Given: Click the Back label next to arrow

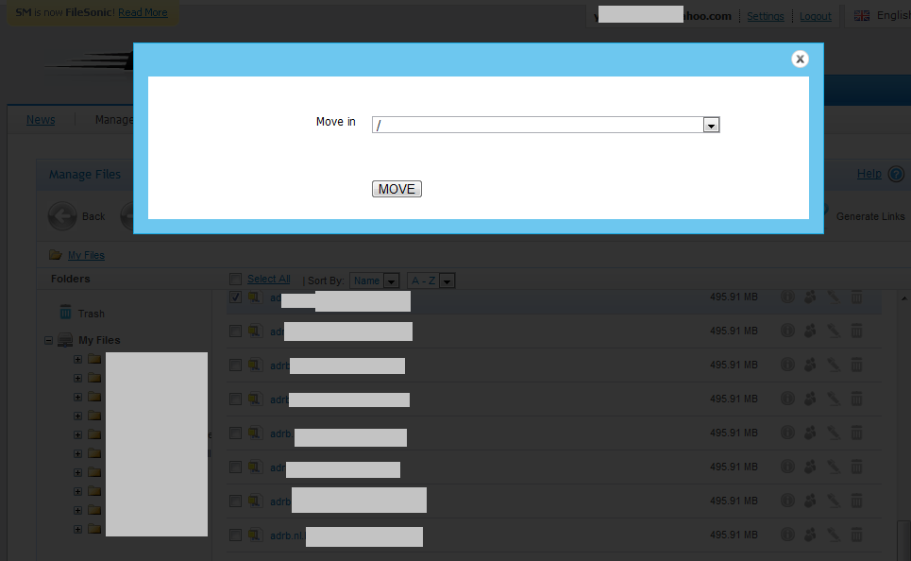Looking at the screenshot, I should click(93, 216).
